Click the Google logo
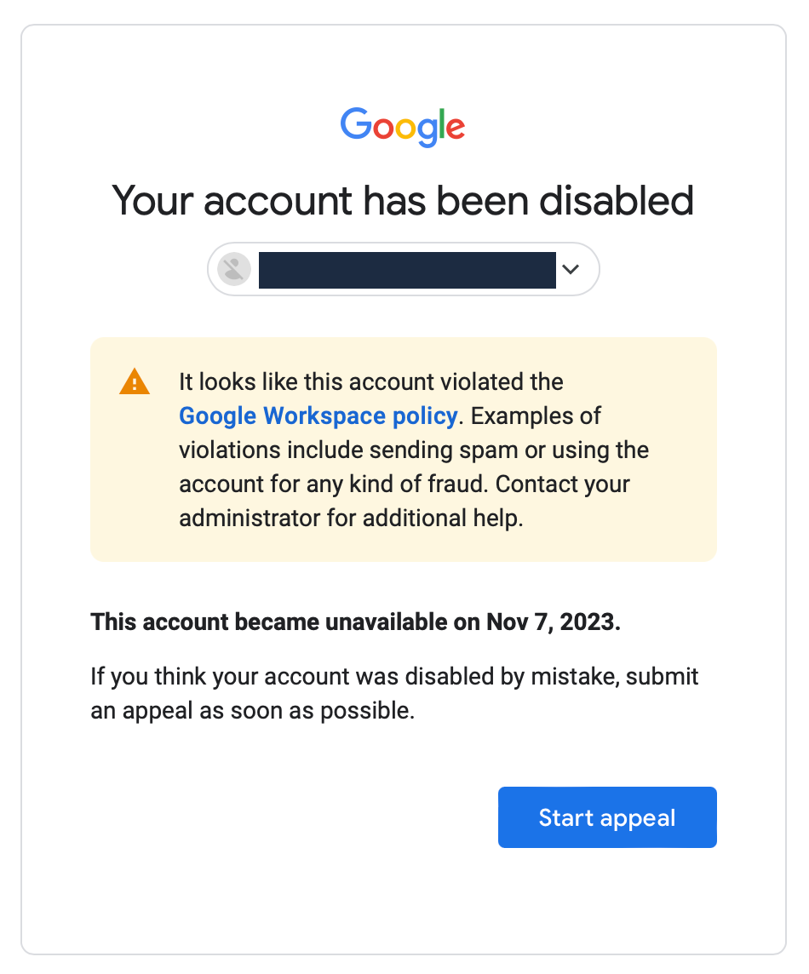 coord(403,126)
